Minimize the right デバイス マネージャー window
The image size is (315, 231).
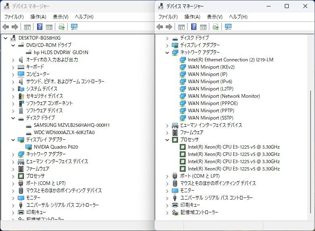click(269, 6)
